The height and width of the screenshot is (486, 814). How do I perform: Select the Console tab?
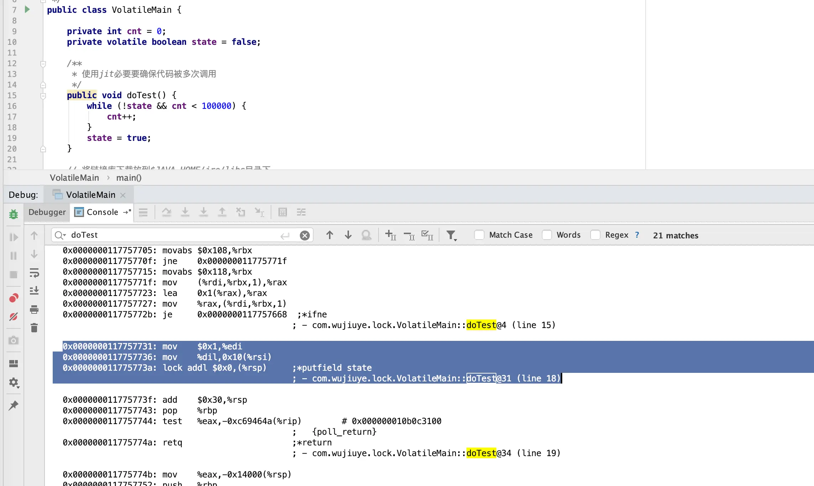point(102,212)
